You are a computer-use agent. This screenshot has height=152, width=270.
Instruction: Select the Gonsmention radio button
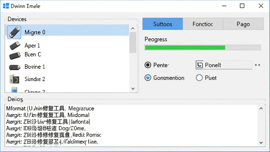point(148,78)
